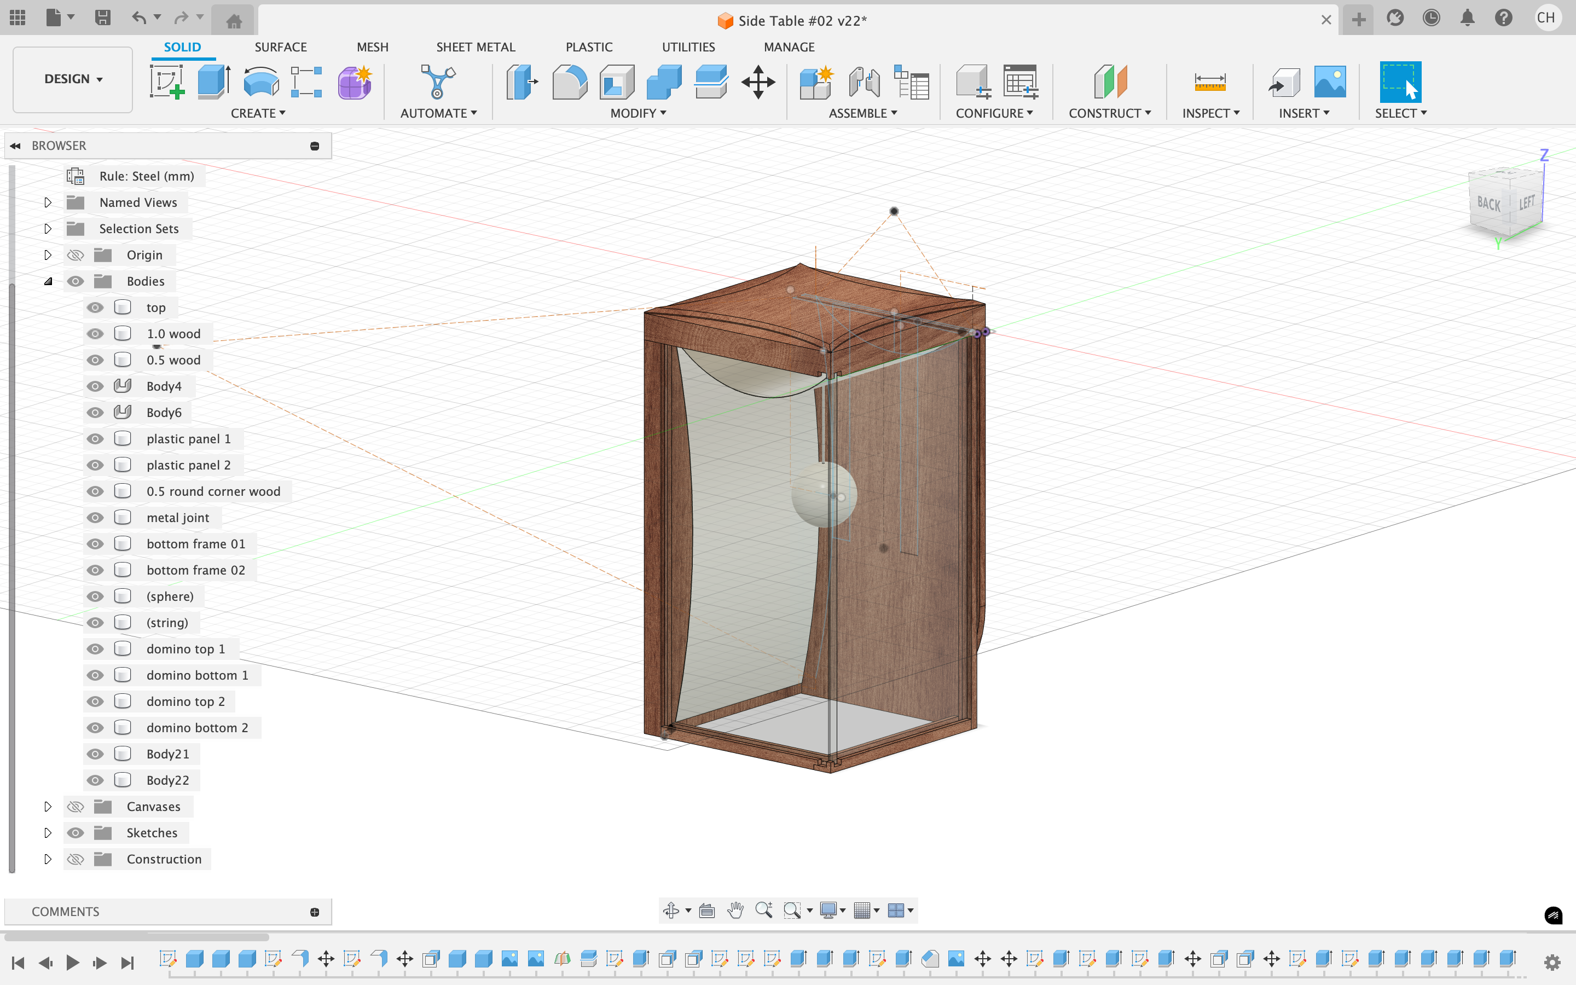Click the Revolve tool icon
Viewport: 1576px width, 985px height.
[261, 82]
